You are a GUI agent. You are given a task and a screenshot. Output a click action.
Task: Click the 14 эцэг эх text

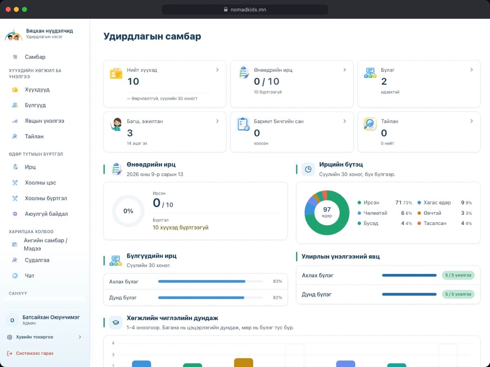[137, 144]
